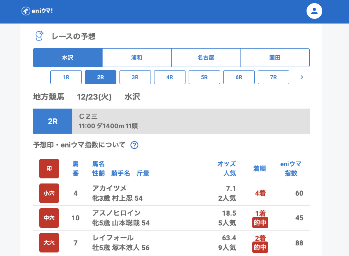Select race 3R
This screenshot has width=349, height=256.
(x=135, y=77)
